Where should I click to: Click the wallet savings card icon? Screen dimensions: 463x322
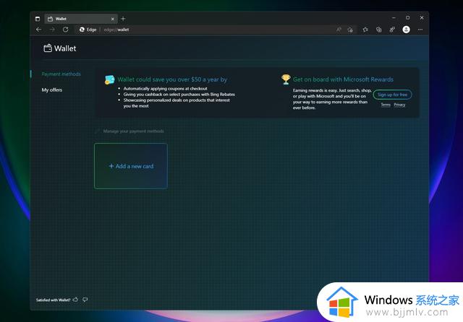point(109,79)
